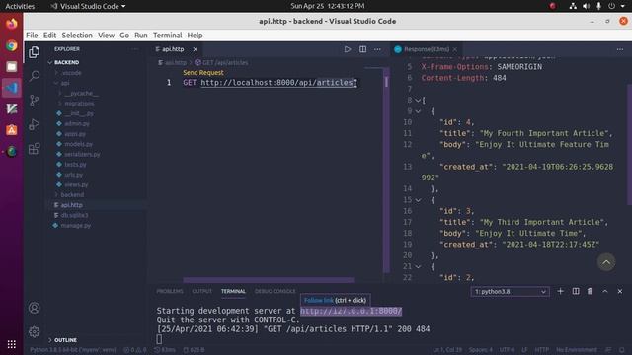Open the View menu
The image size is (632, 355).
[x=106, y=35]
